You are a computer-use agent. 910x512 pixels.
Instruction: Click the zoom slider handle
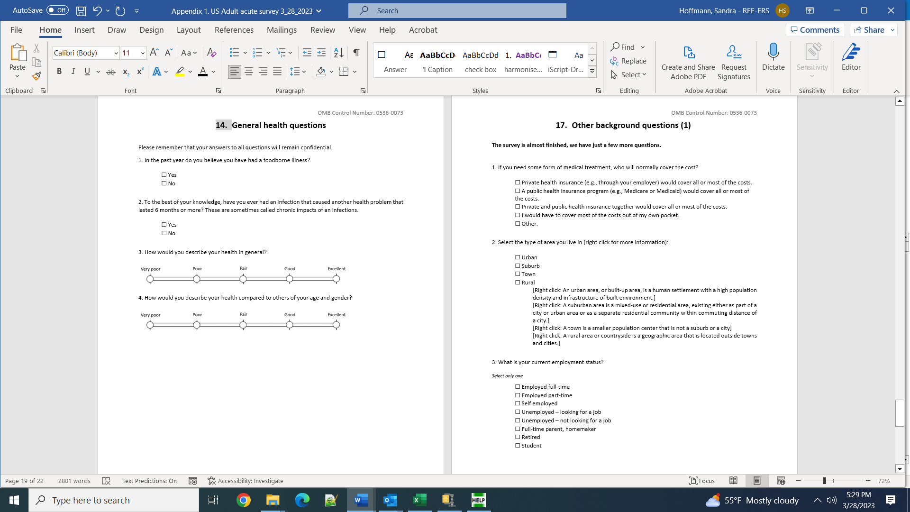[x=825, y=481]
